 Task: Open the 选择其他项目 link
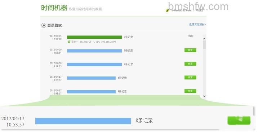(197, 24)
